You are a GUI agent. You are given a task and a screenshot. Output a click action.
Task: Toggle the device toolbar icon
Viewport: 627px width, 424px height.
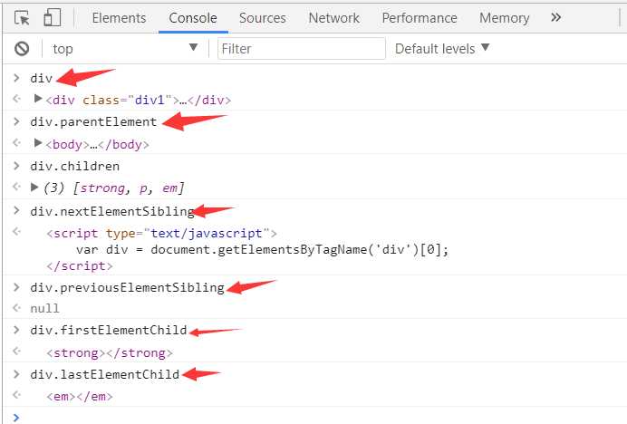pos(52,17)
